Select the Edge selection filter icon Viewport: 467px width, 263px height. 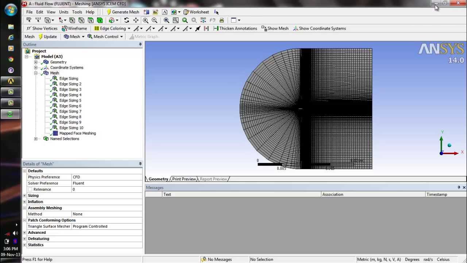(81, 20)
